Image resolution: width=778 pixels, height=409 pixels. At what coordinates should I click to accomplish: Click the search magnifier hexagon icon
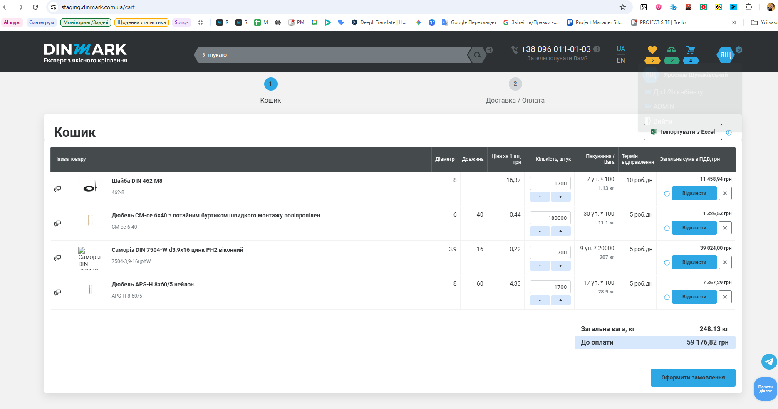(477, 55)
